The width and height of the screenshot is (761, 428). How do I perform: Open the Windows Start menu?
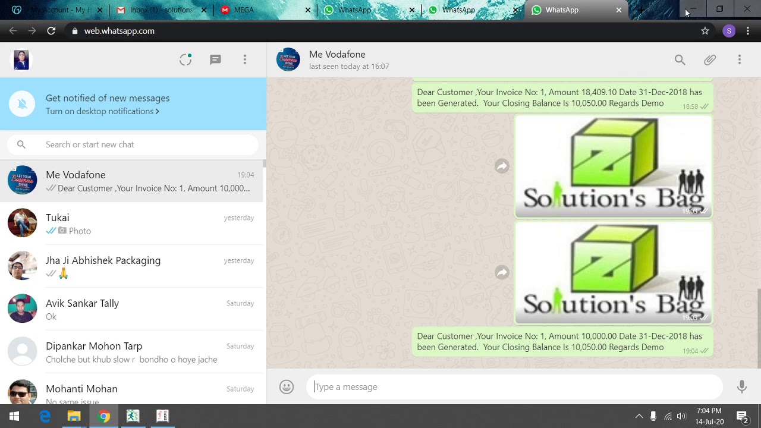coord(14,417)
